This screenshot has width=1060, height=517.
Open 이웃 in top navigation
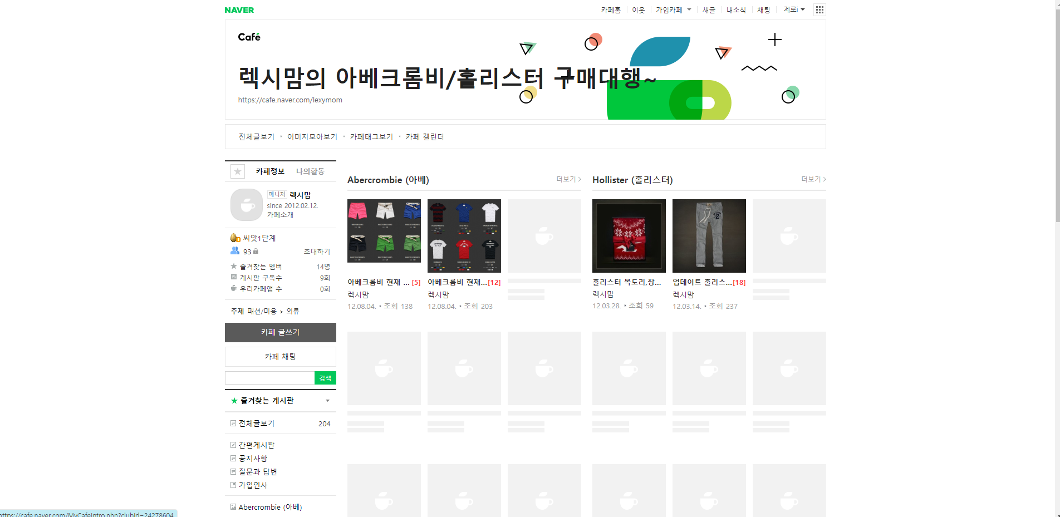[639, 10]
